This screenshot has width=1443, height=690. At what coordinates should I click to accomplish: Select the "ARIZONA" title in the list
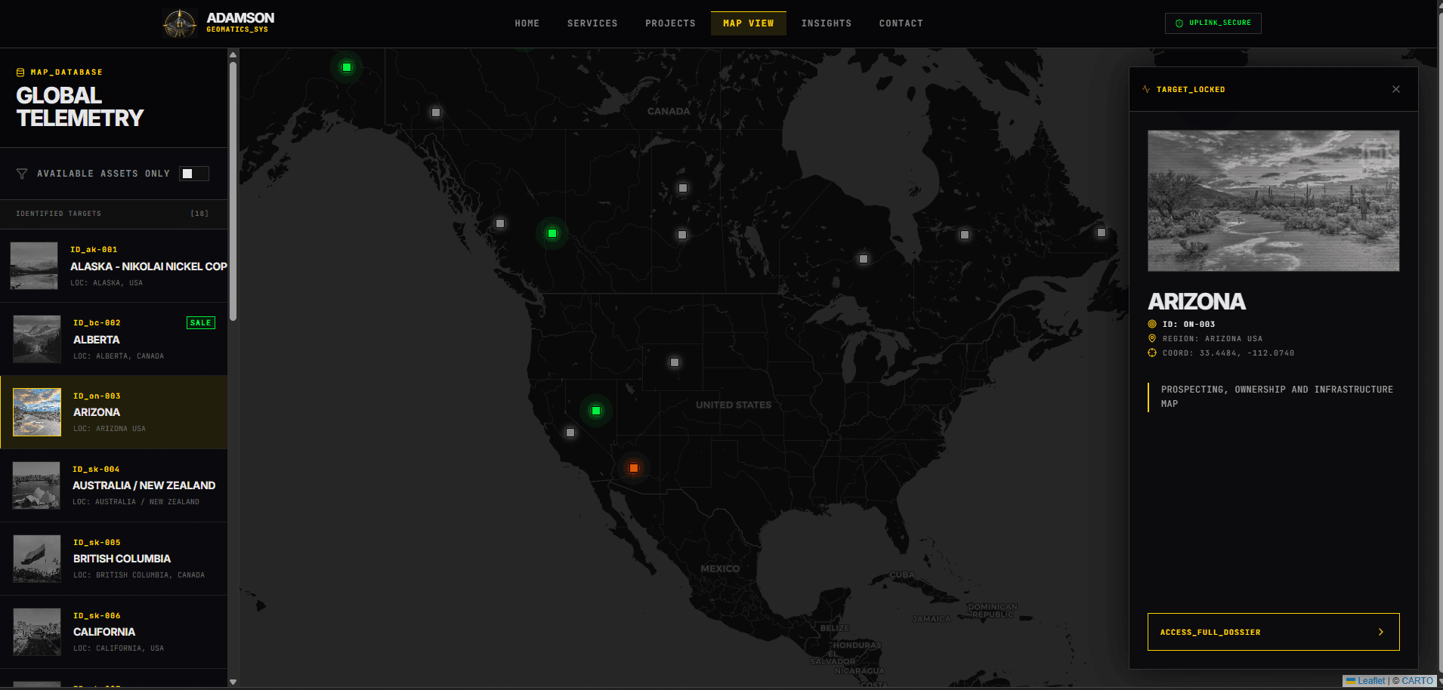97,412
